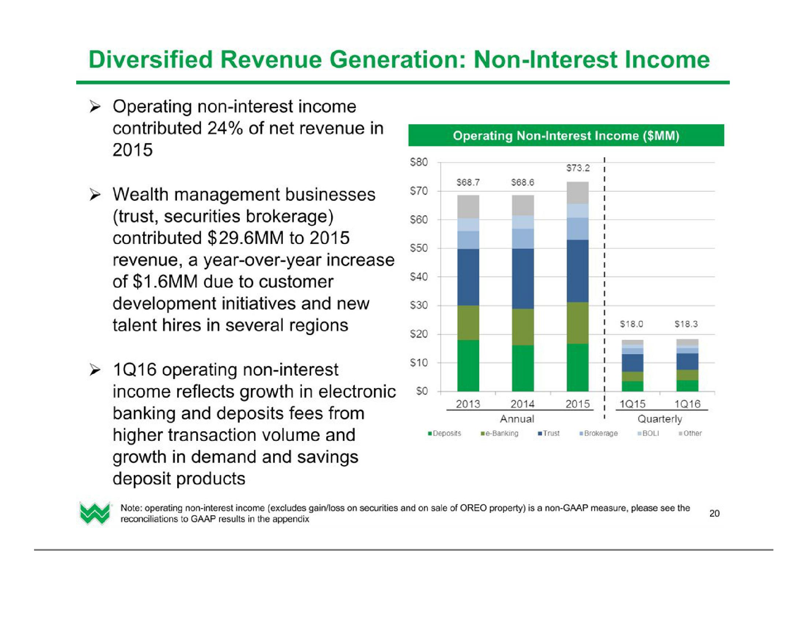806x623 pixels.
Task: Click the 1Q15 x-axis label
Action: coord(632,404)
